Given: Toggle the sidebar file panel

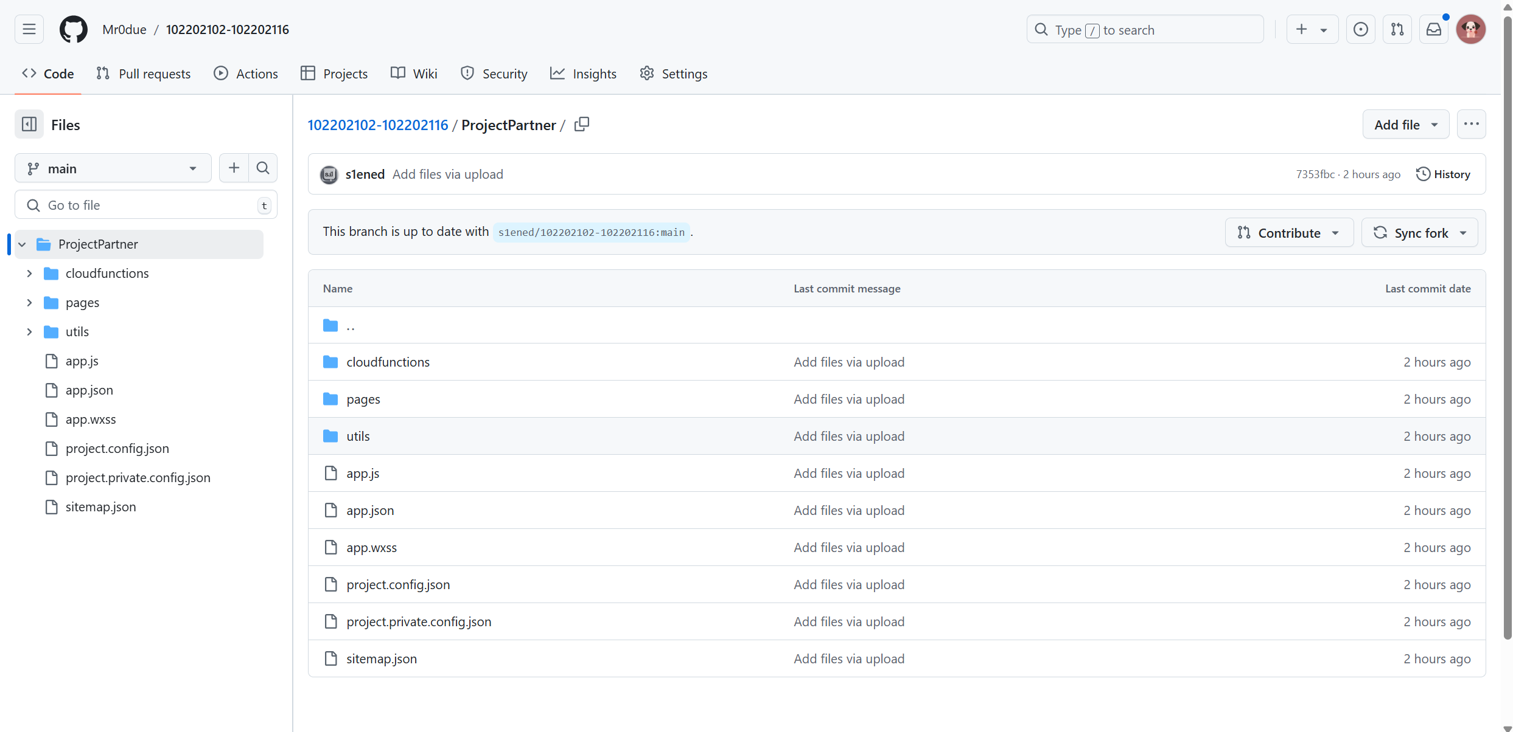Looking at the screenshot, I should click(29, 125).
